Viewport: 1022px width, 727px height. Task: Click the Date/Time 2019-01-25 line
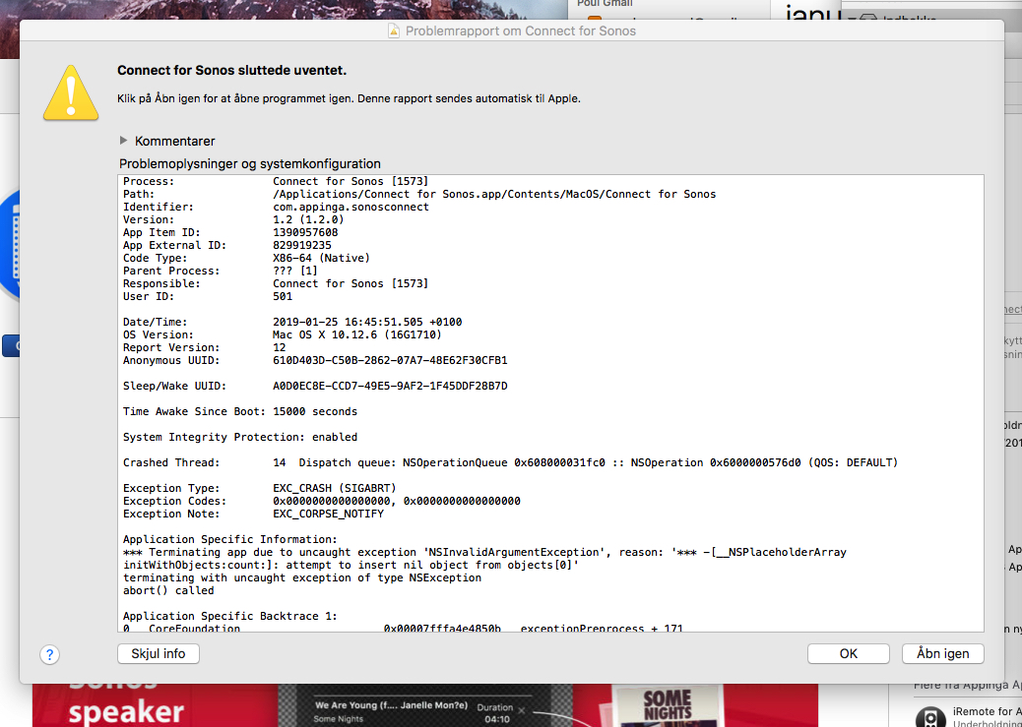[x=292, y=322]
